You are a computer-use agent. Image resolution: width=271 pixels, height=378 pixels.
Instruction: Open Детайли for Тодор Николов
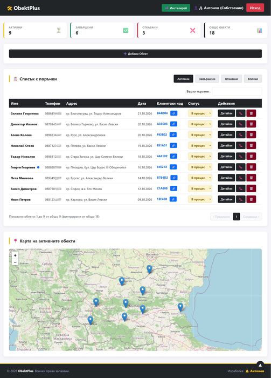point(226,156)
